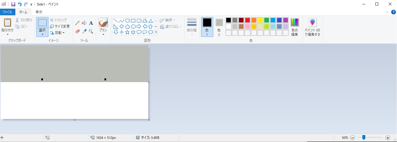Choose the Diamond shape
This screenshot has width=397, height=142.
pos(121,26)
